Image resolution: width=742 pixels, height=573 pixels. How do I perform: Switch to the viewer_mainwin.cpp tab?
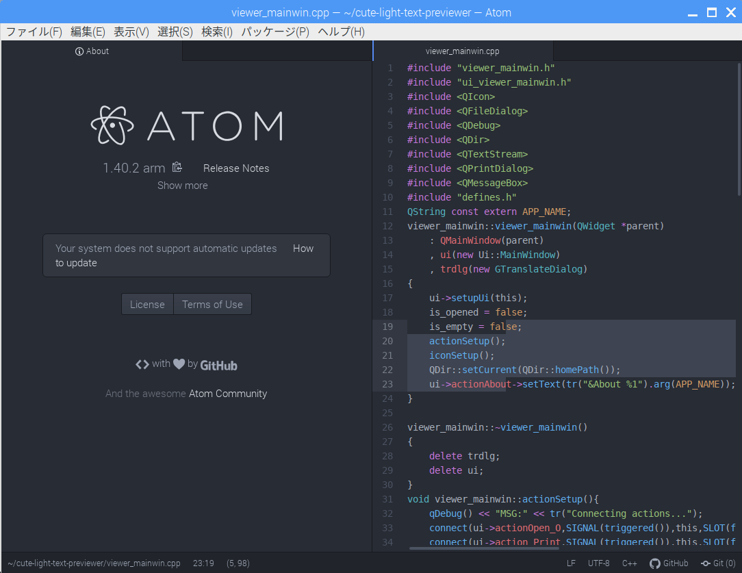click(462, 51)
